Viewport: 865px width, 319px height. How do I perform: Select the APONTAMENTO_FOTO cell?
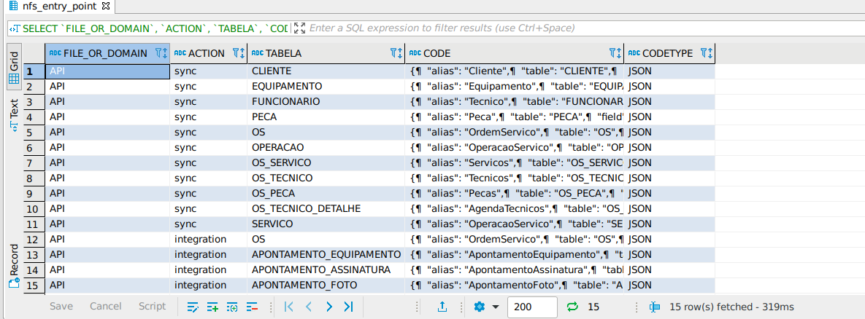click(x=326, y=285)
